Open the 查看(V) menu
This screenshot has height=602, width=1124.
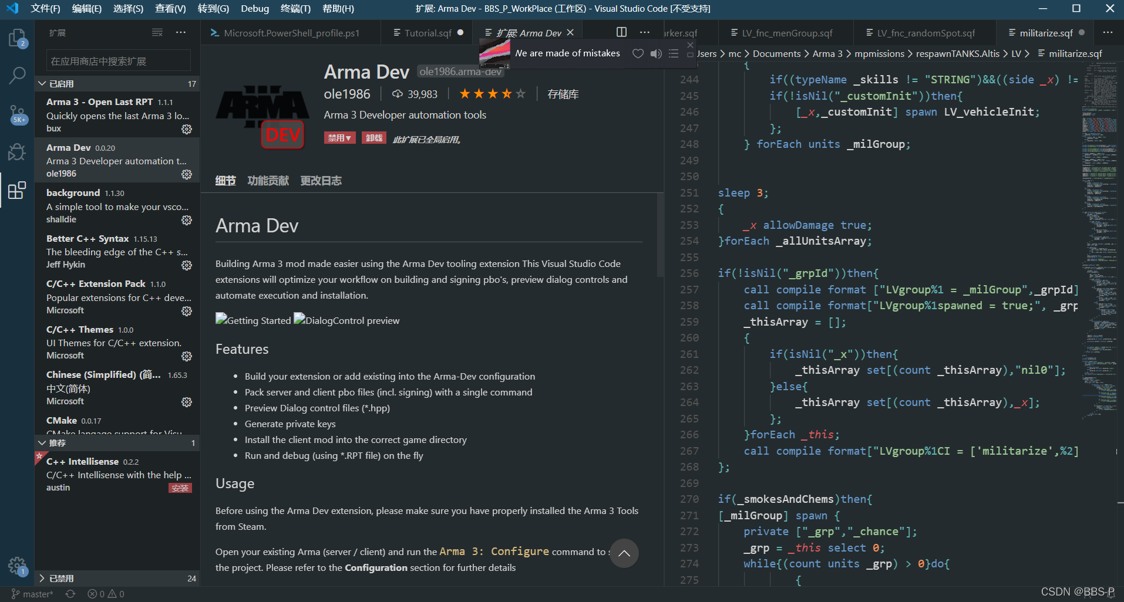click(x=170, y=8)
